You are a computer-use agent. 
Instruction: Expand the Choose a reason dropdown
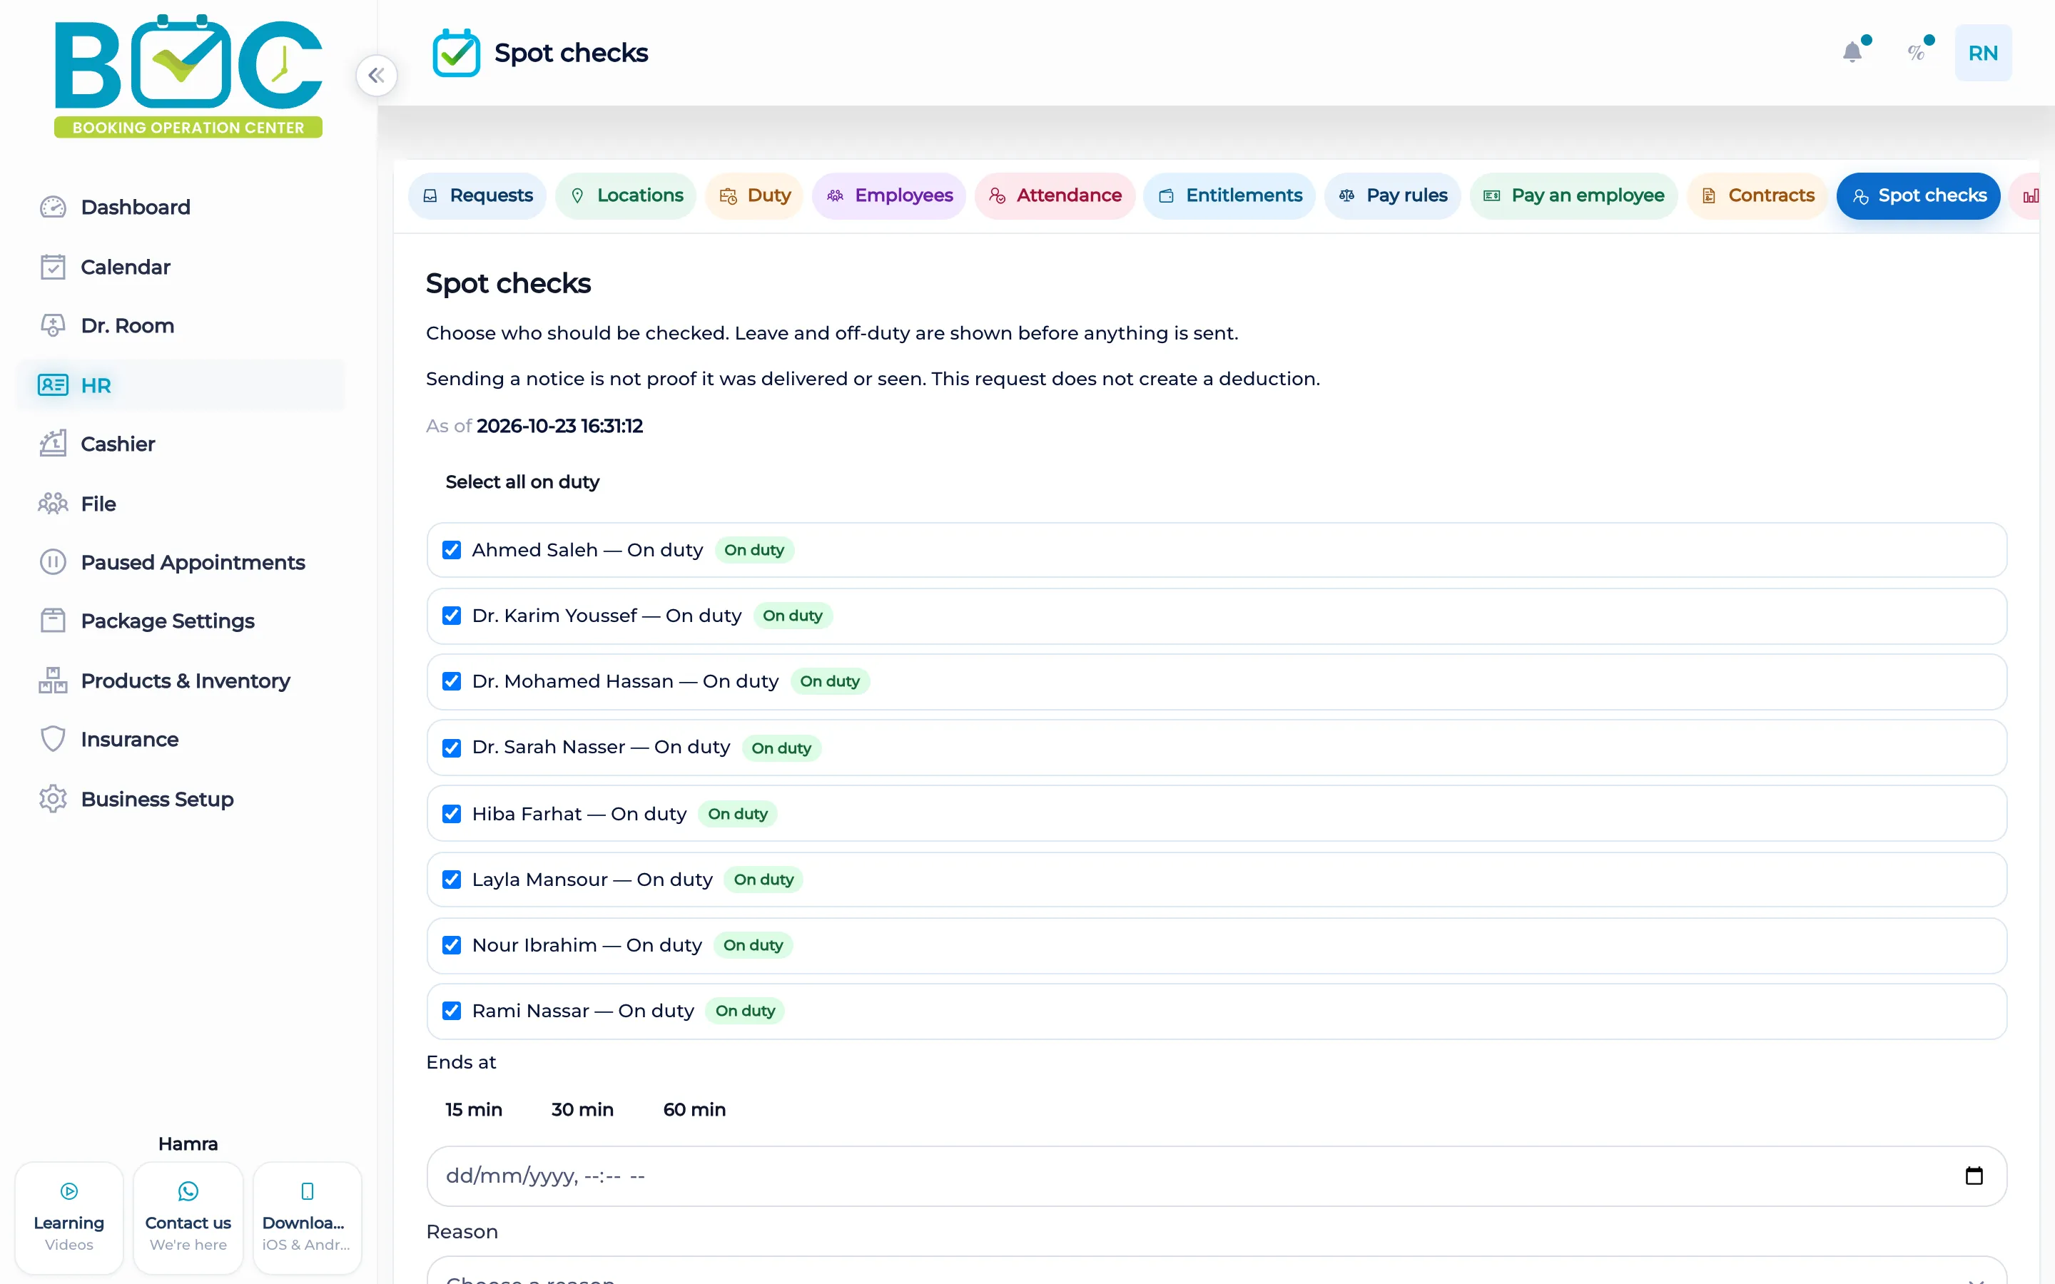1216,1272
